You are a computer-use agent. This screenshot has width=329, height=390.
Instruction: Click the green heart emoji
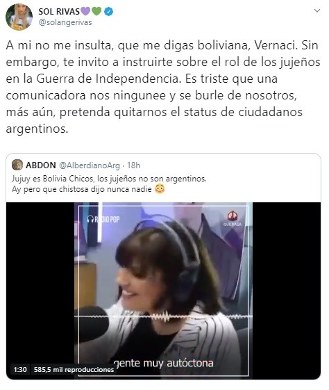(96, 11)
